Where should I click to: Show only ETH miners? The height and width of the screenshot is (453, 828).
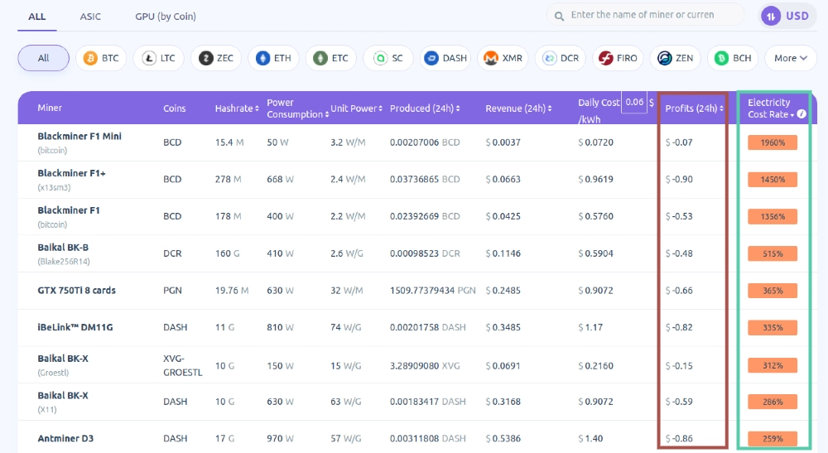(273, 58)
